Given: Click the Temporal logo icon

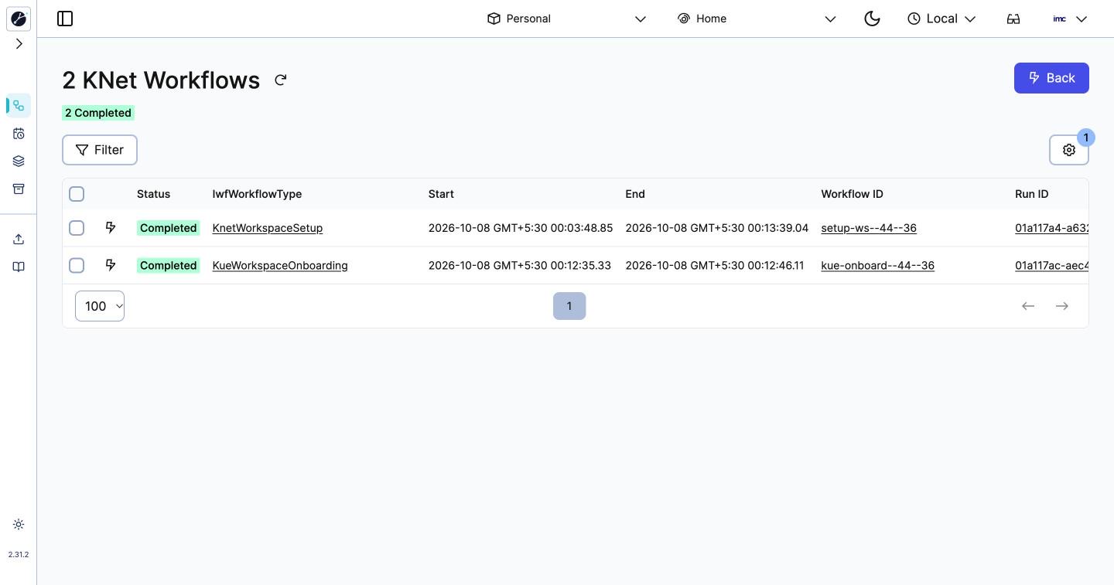Looking at the screenshot, I should tap(19, 19).
